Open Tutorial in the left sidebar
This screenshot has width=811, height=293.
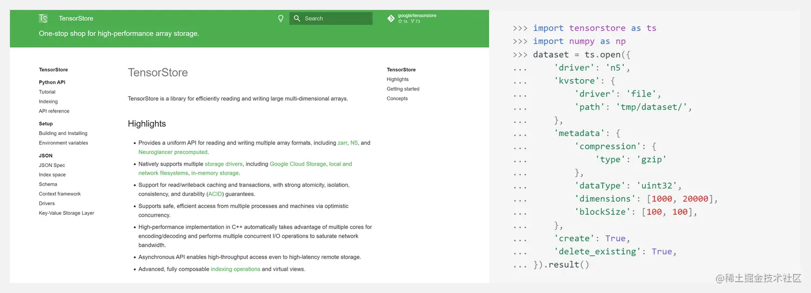[x=47, y=92]
